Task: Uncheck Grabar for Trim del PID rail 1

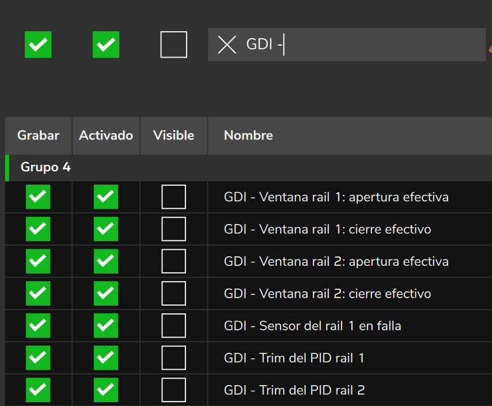Action: [38, 358]
